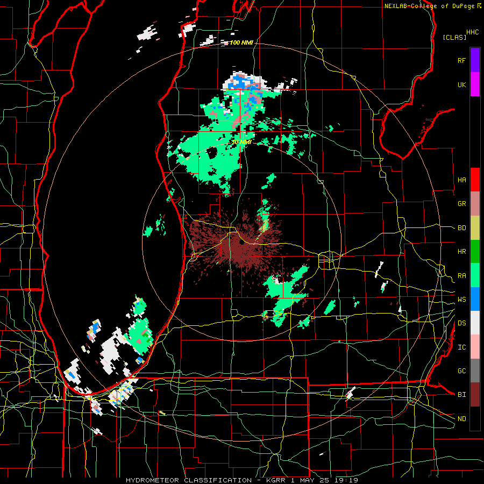Click the 100 NMI range ring label

241,42
